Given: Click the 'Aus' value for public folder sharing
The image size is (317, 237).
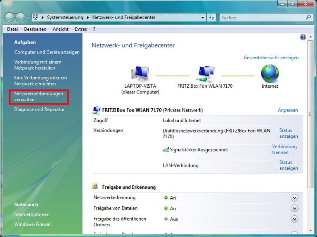Looking at the screenshot, I should (174, 219).
